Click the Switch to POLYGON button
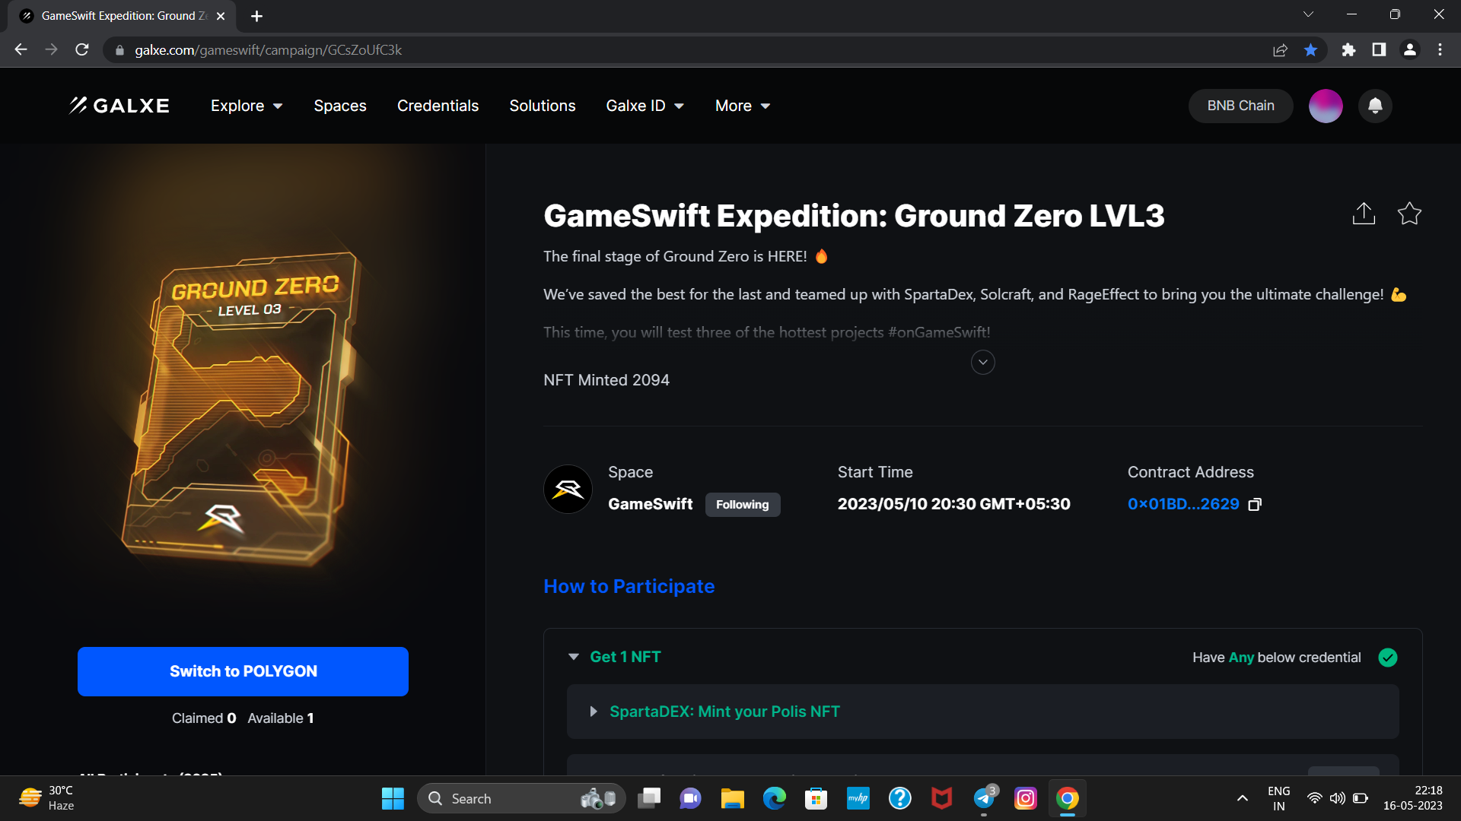Image resolution: width=1461 pixels, height=821 pixels. [243, 671]
